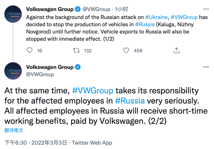
Task: Open #VWGroup hashtag in second tweet
Action: point(93,91)
